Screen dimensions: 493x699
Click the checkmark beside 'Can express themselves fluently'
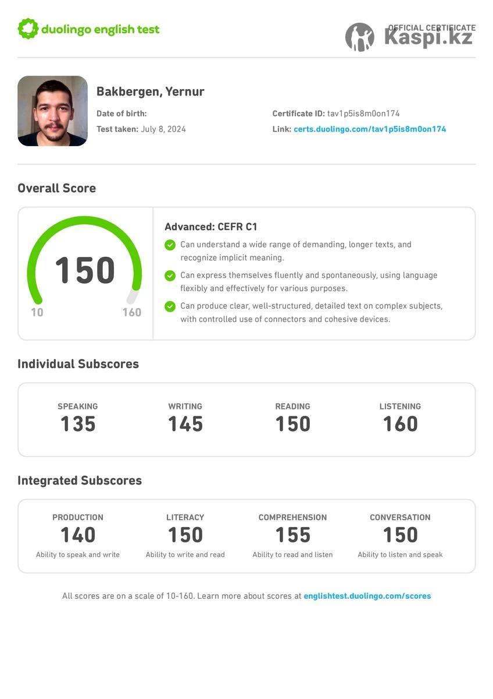pyautogui.click(x=170, y=276)
